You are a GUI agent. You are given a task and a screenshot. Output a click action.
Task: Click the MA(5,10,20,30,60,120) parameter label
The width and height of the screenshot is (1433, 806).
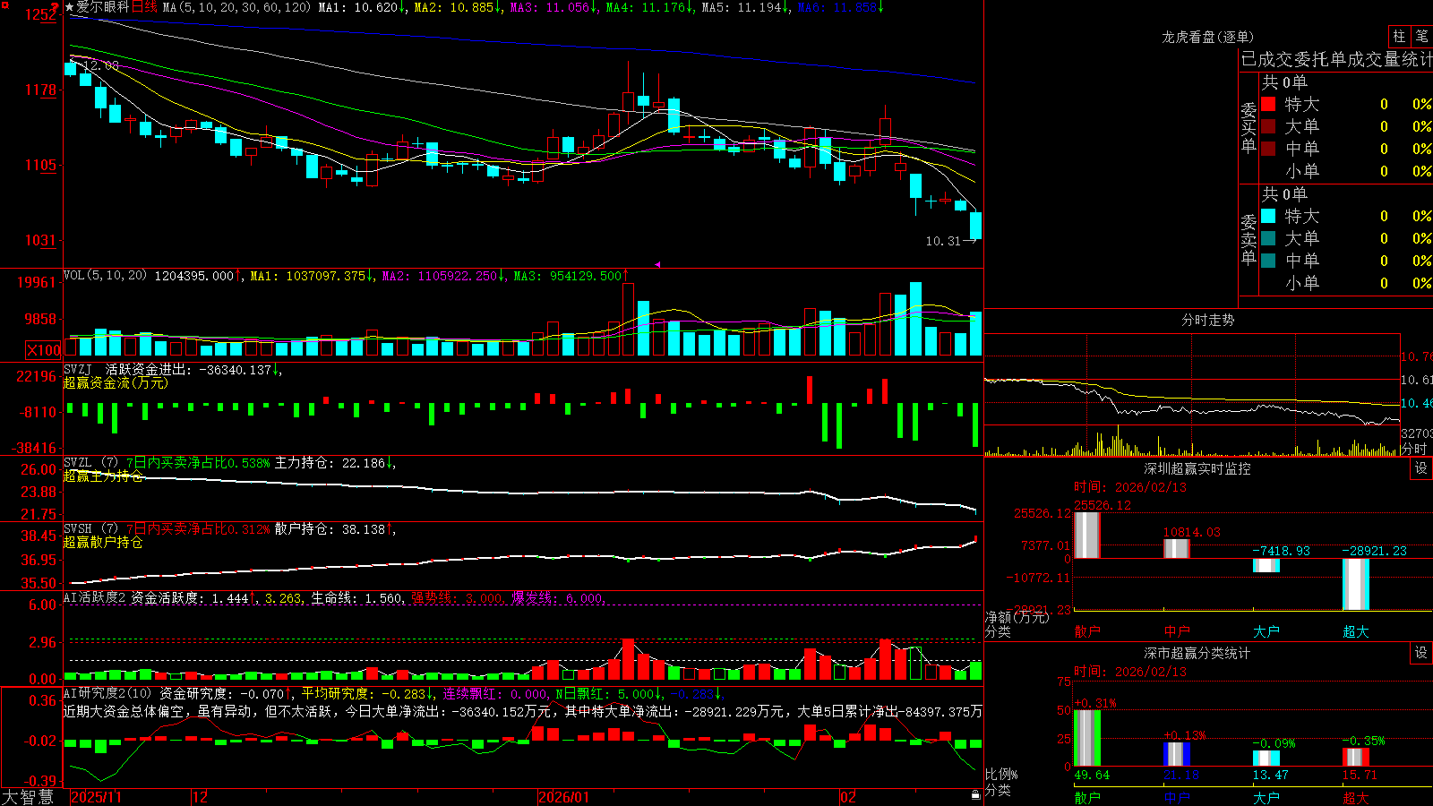click(236, 7)
